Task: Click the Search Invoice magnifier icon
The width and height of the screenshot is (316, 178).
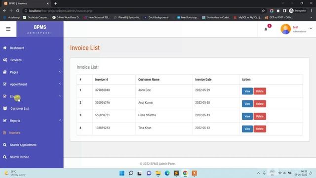Action: pyautogui.click(x=5, y=157)
